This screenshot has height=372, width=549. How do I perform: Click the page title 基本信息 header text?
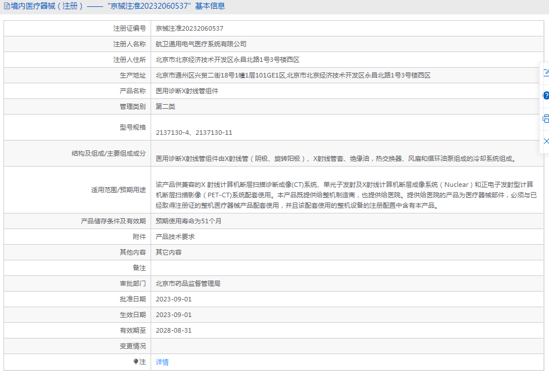tap(210, 6)
